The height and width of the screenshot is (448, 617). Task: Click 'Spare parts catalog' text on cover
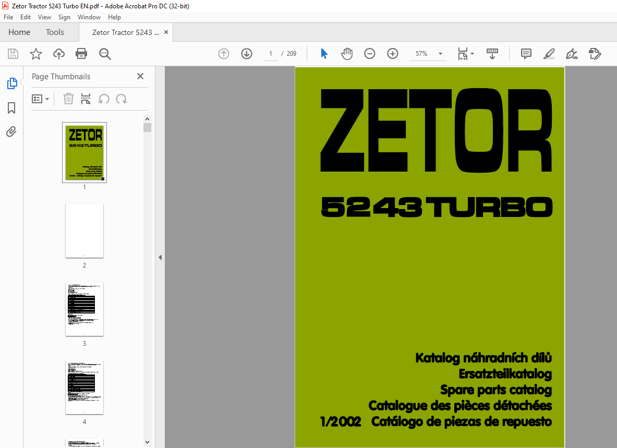[496, 390]
